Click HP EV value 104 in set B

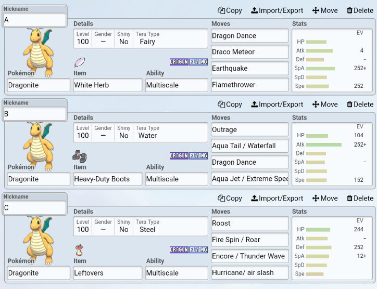click(358, 135)
